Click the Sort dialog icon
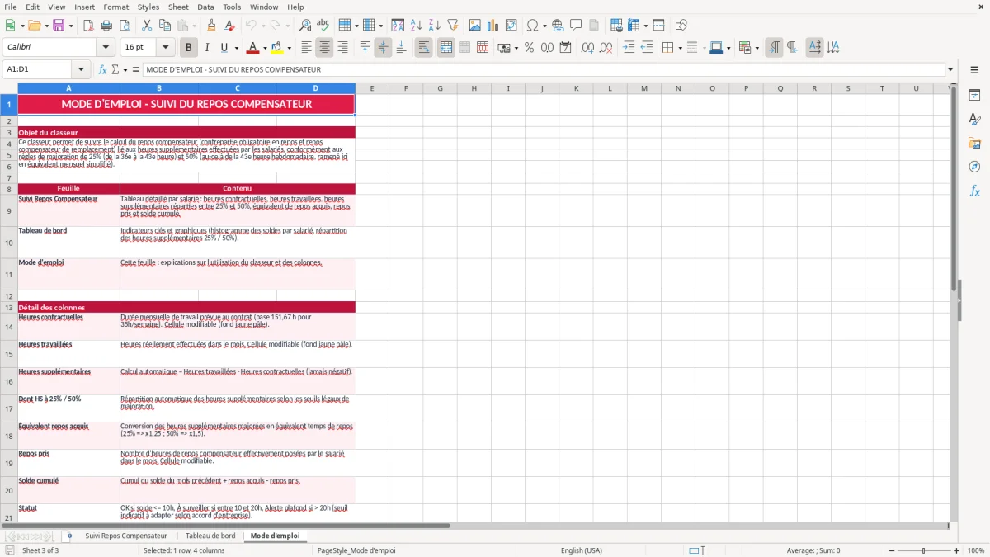Viewport: 990px width, 557px height. pyautogui.click(x=398, y=26)
